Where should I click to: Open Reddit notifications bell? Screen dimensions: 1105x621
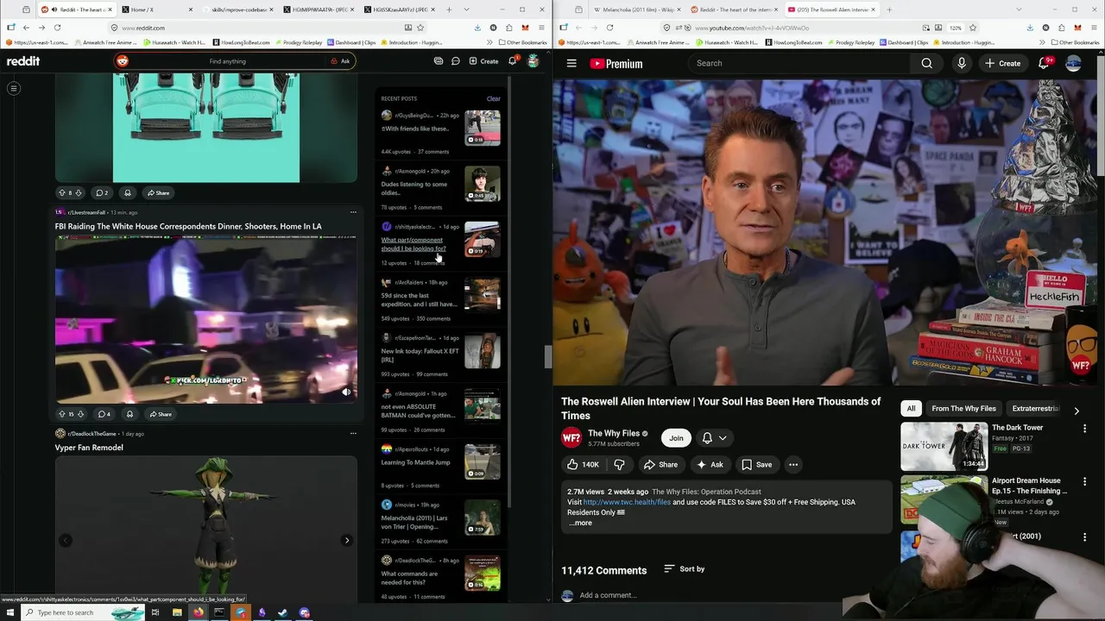click(x=512, y=61)
